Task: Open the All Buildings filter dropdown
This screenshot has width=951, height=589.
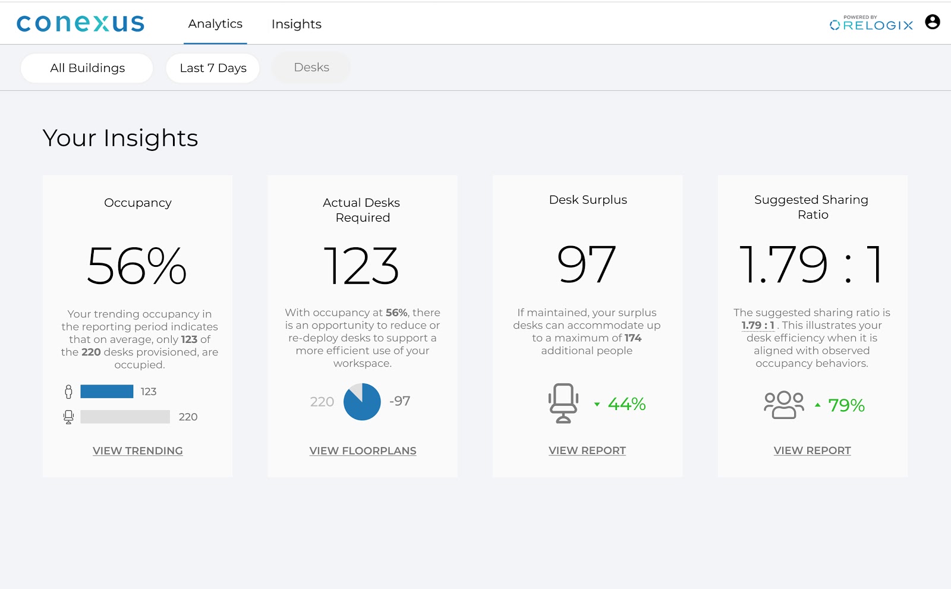Action: (87, 68)
